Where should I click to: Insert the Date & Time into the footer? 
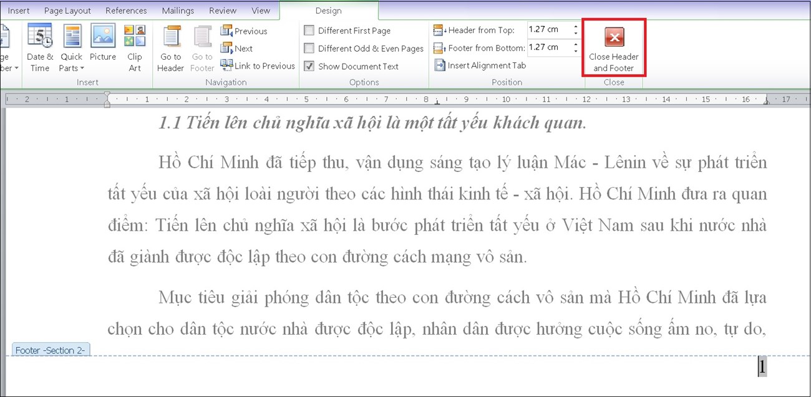(x=39, y=47)
